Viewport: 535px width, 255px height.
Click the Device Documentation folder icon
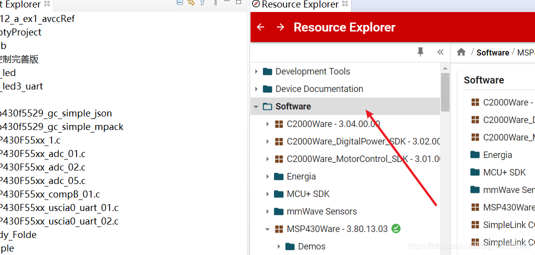tap(267, 89)
